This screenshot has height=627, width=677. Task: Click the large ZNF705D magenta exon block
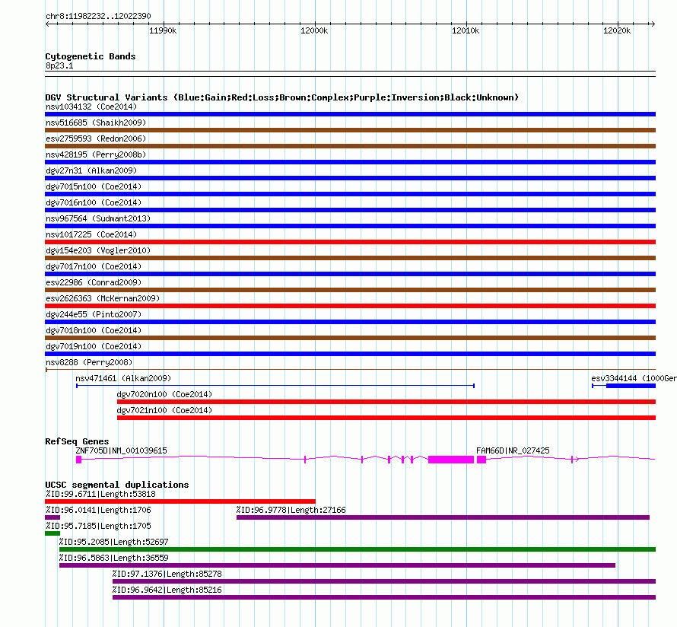451,460
